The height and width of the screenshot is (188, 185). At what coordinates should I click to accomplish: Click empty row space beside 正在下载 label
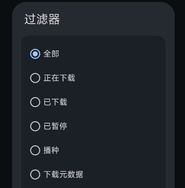click(x=119, y=78)
